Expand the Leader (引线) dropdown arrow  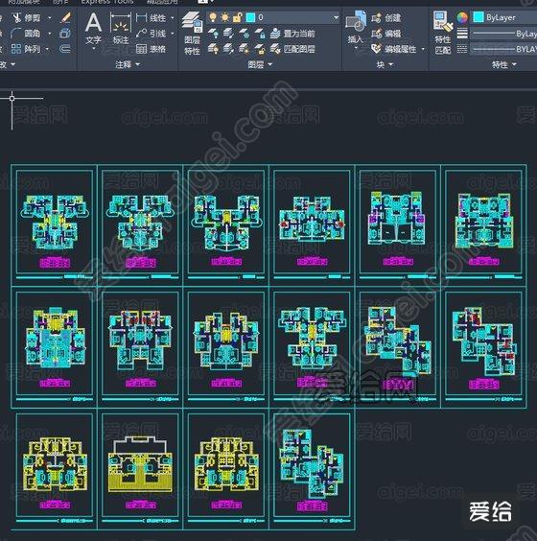[x=173, y=34]
